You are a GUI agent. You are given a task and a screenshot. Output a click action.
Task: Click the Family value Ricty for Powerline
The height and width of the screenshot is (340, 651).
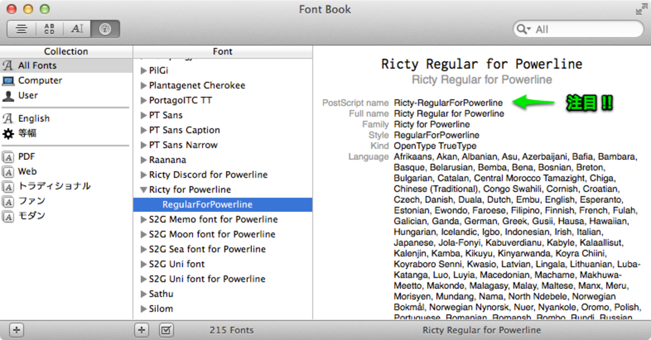click(432, 124)
